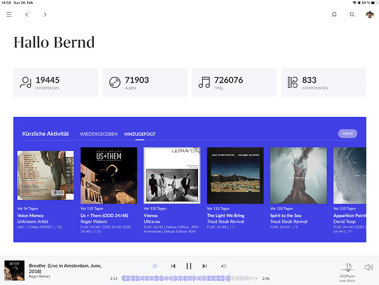The width and height of the screenshot is (379, 285).
Task: Open the search magnifier icon
Action: pyautogui.click(x=352, y=14)
